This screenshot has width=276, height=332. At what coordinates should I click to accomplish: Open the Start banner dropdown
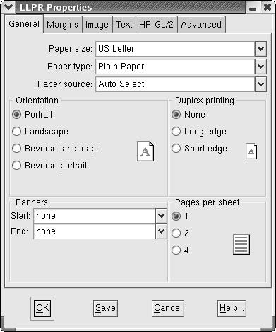point(161,216)
